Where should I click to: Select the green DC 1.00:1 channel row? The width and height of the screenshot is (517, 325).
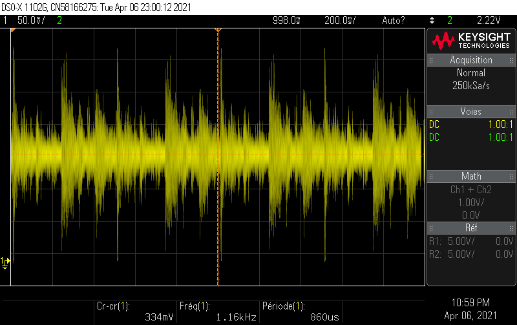tap(471, 138)
